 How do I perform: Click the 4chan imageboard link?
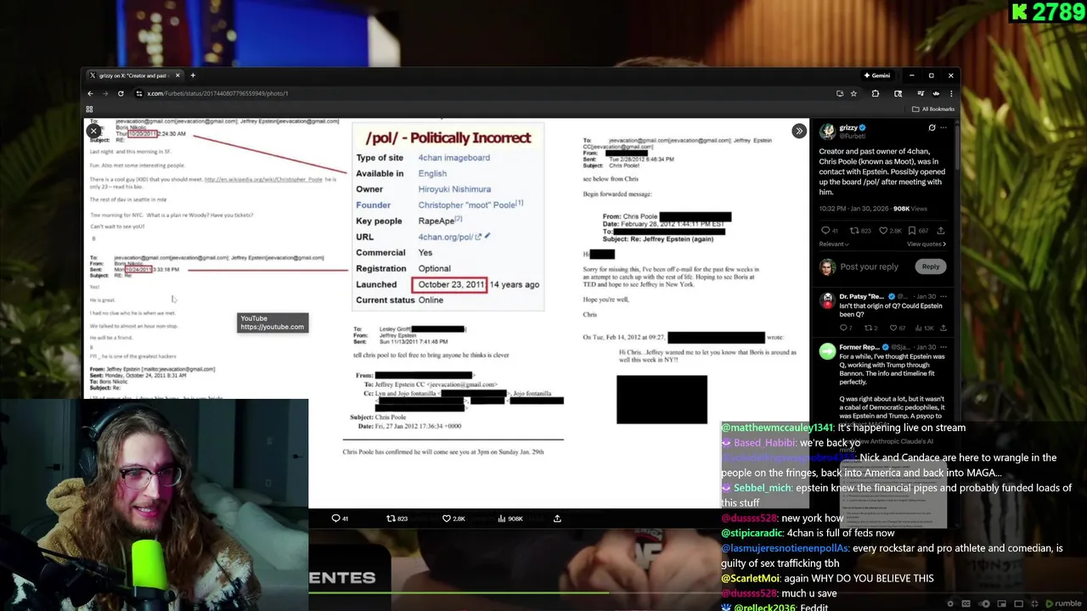453,157
